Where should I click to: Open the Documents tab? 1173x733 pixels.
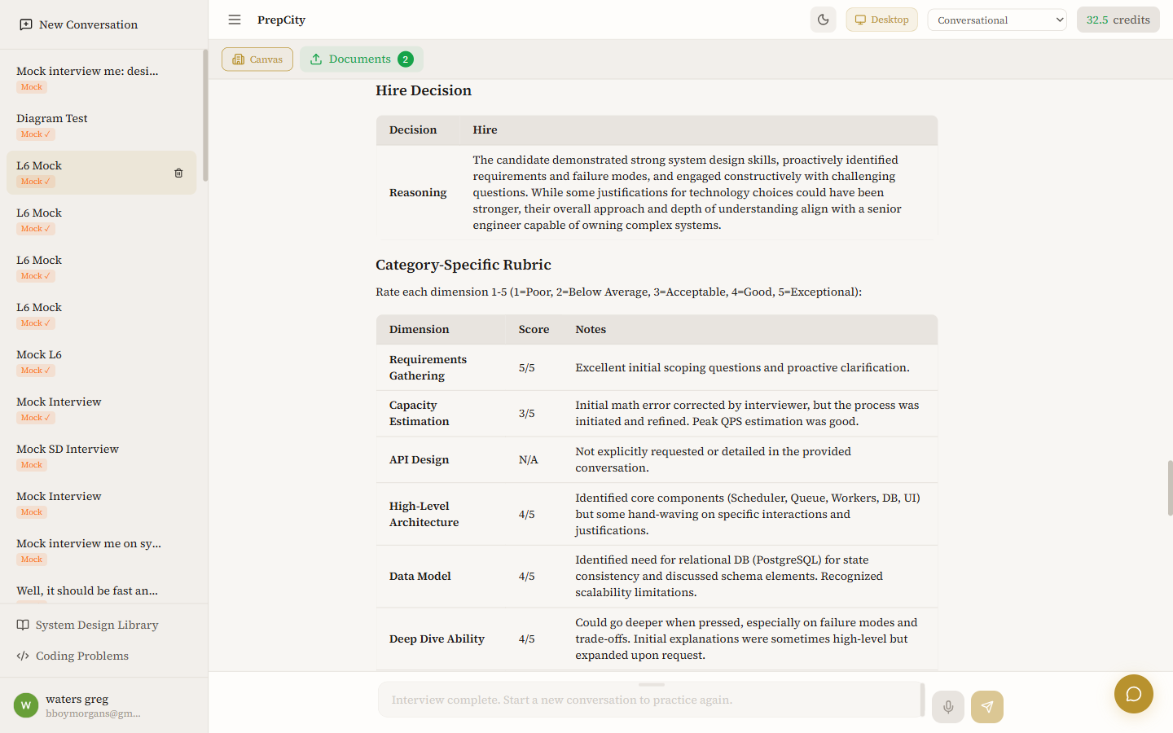click(x=362, y=59)
